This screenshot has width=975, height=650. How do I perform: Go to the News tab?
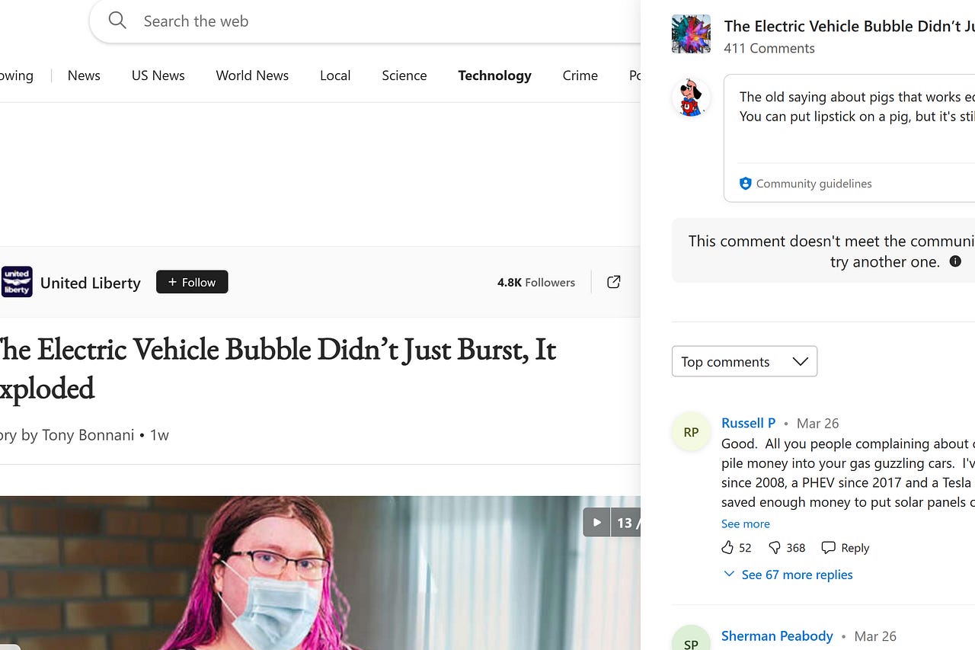84,75
